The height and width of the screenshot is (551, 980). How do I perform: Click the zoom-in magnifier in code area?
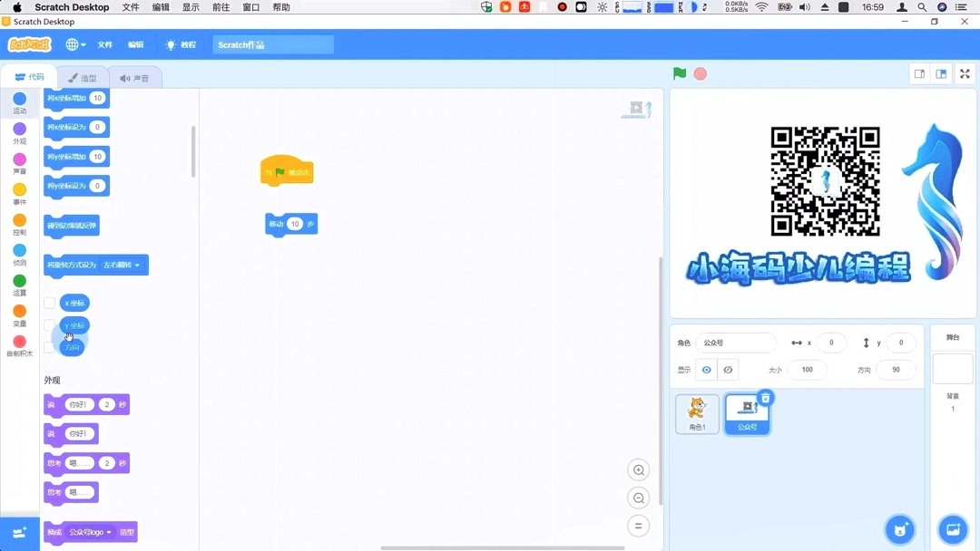pos(638,469)
